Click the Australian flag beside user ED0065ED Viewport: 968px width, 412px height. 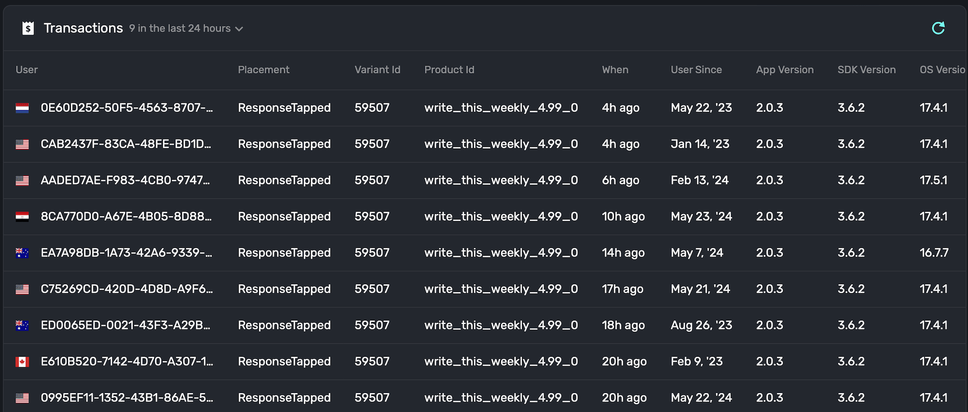22,326
